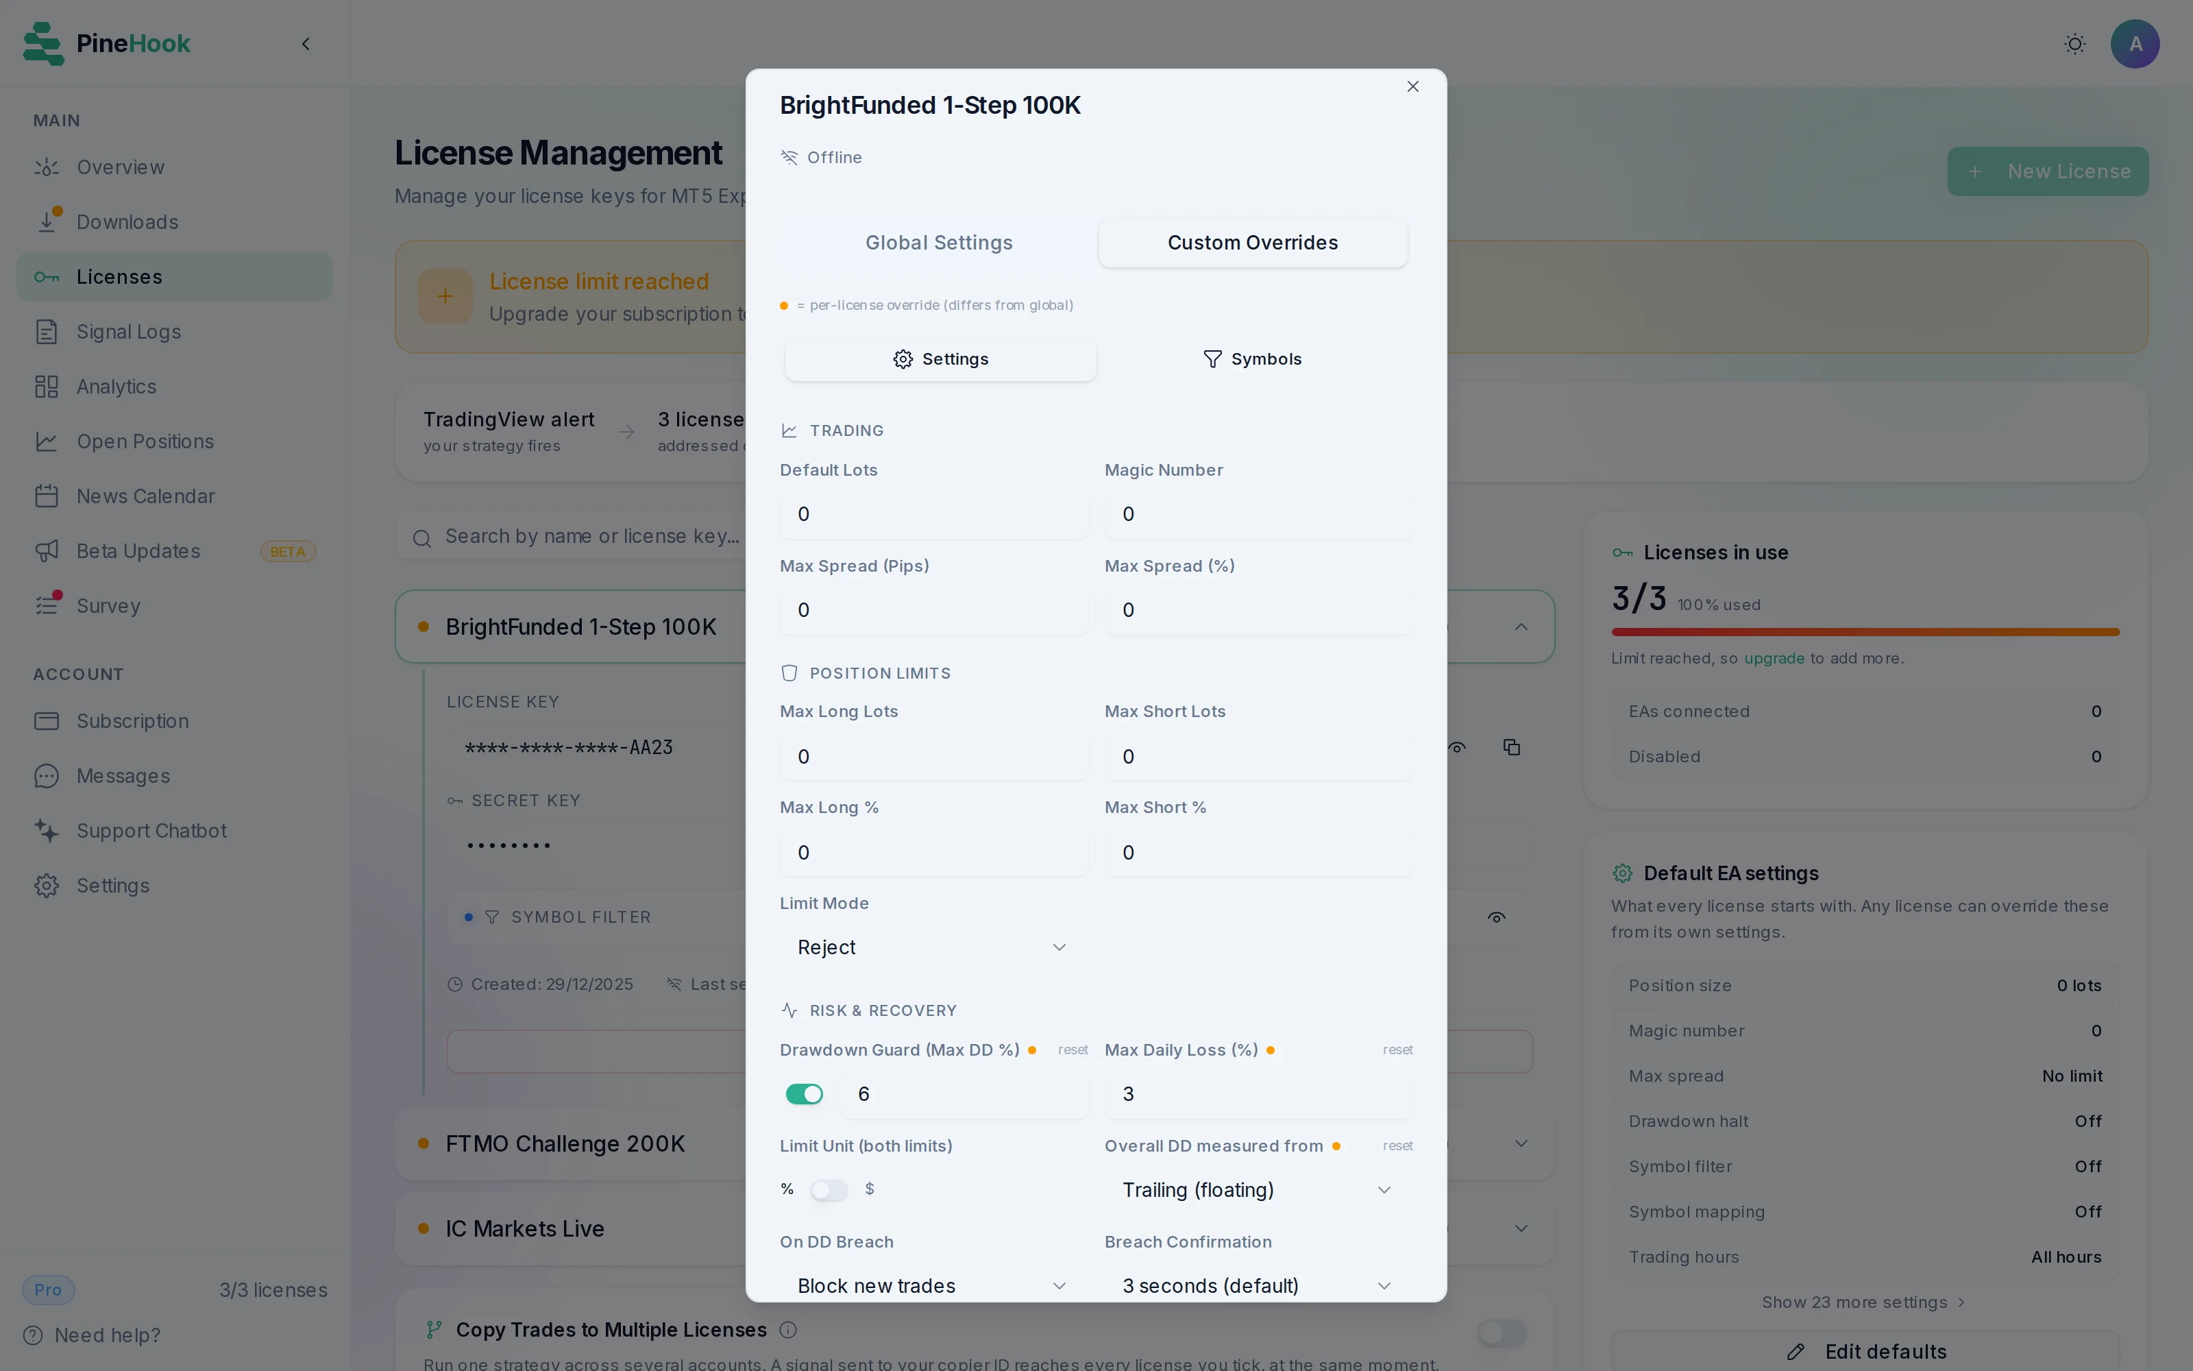Click the Default EA settings gear icon
This screenshot has height=1371, width=2193.
(x=1622, y=873)
